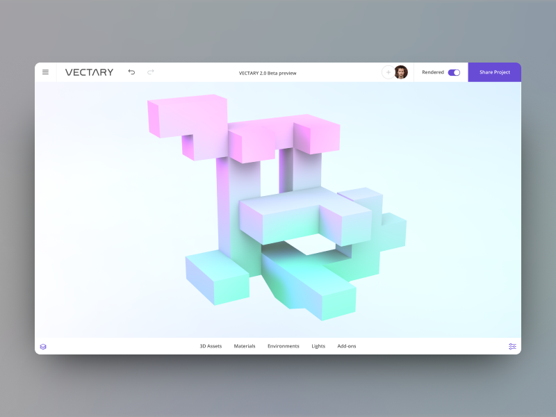Switch to the 3D Assets tab
This screenshot has height=417, width=556.
(211, 345)
